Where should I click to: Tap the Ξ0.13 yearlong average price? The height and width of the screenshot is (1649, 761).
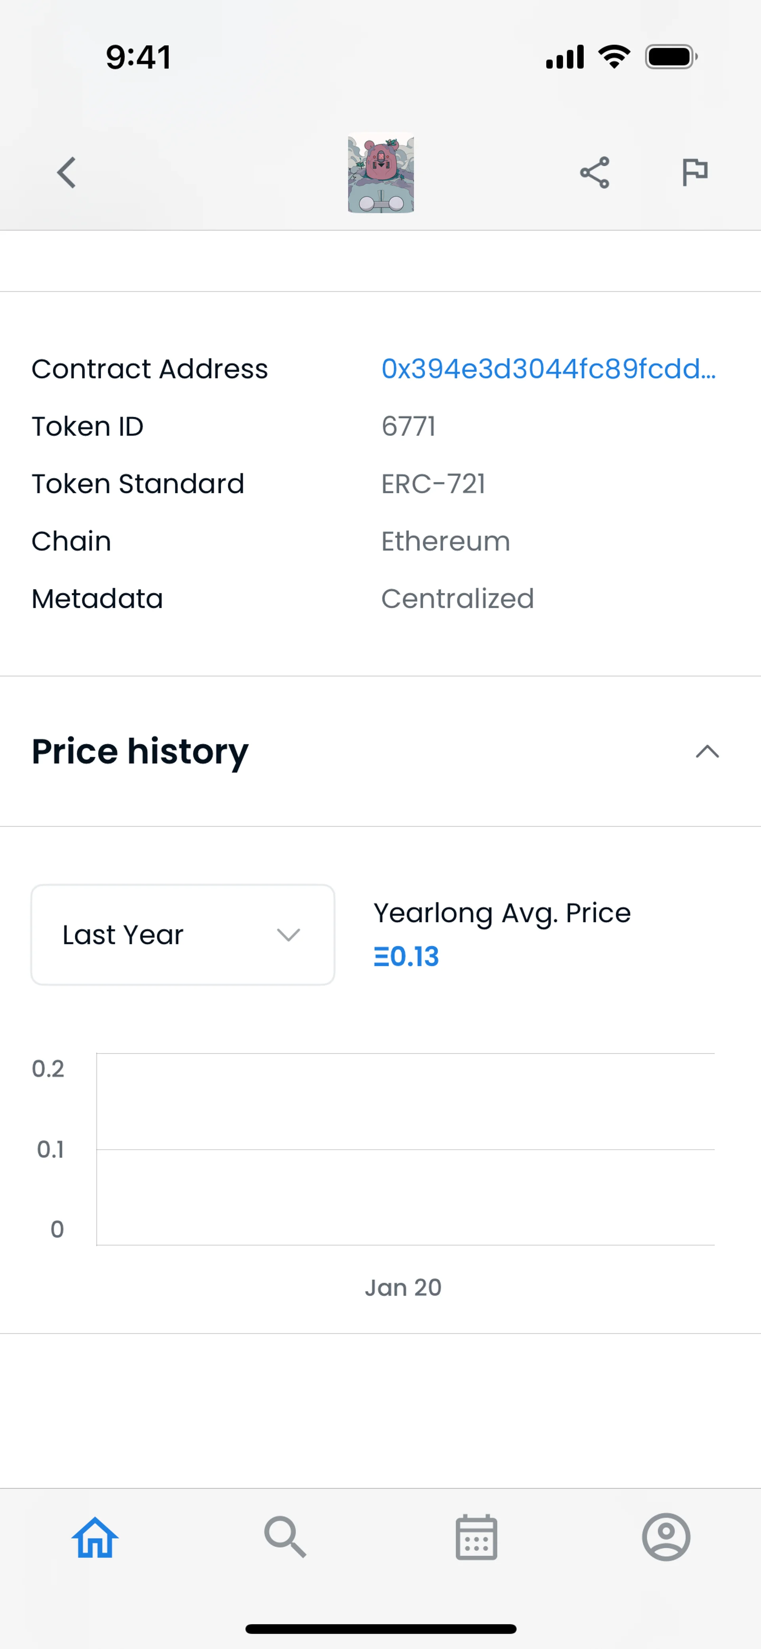point(406,957)
